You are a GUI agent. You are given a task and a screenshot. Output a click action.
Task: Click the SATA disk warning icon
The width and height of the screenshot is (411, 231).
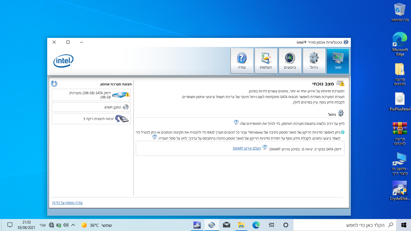(121, 95)
